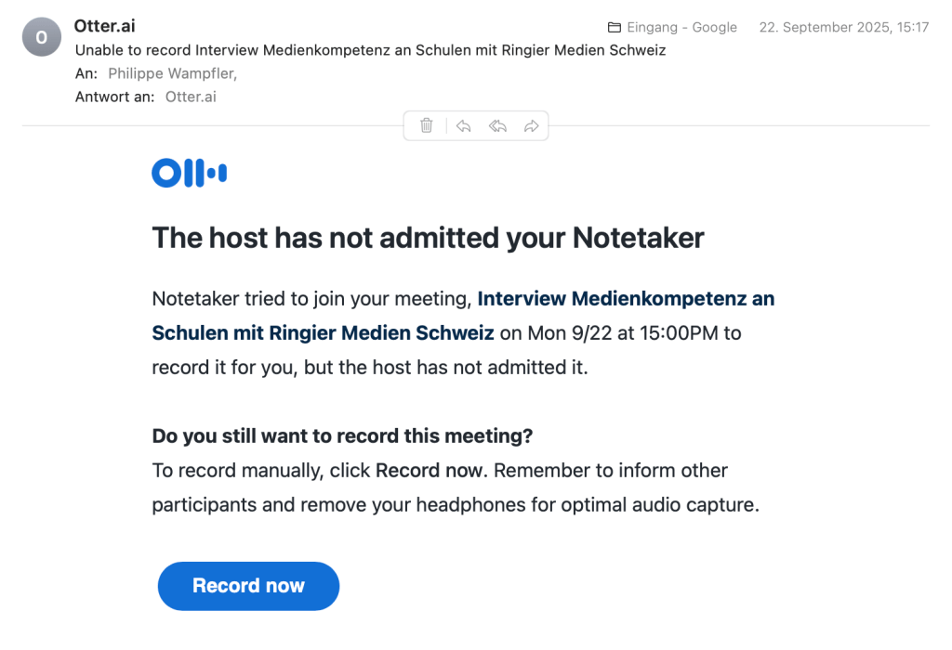Click the Antwort an Otter.ai address
952x650 pixels.
coord(191,96)
